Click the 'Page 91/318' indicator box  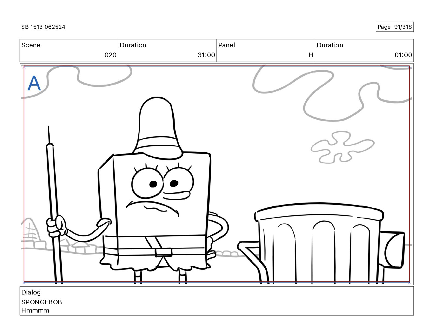395,27
